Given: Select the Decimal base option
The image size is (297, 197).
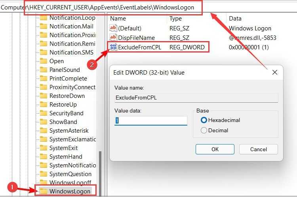Looking at the screenshot, I should point(204,130).
